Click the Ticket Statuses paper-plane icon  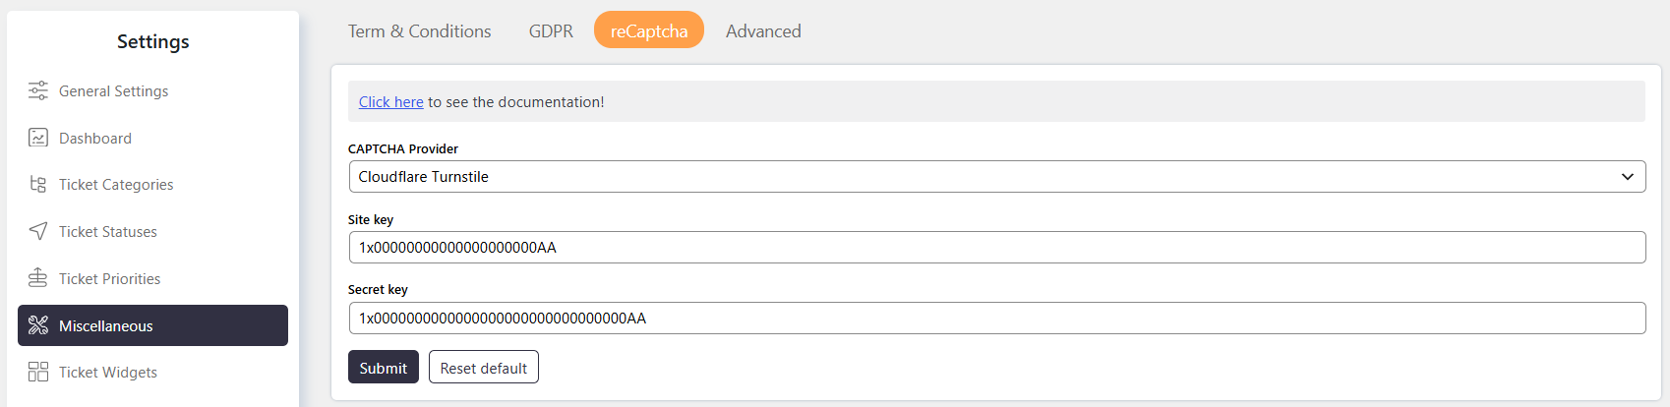[38, 231]
